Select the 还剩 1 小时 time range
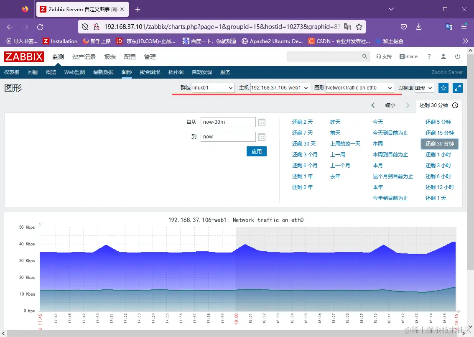The image size is (474, 337). click(x=438, y=155)
